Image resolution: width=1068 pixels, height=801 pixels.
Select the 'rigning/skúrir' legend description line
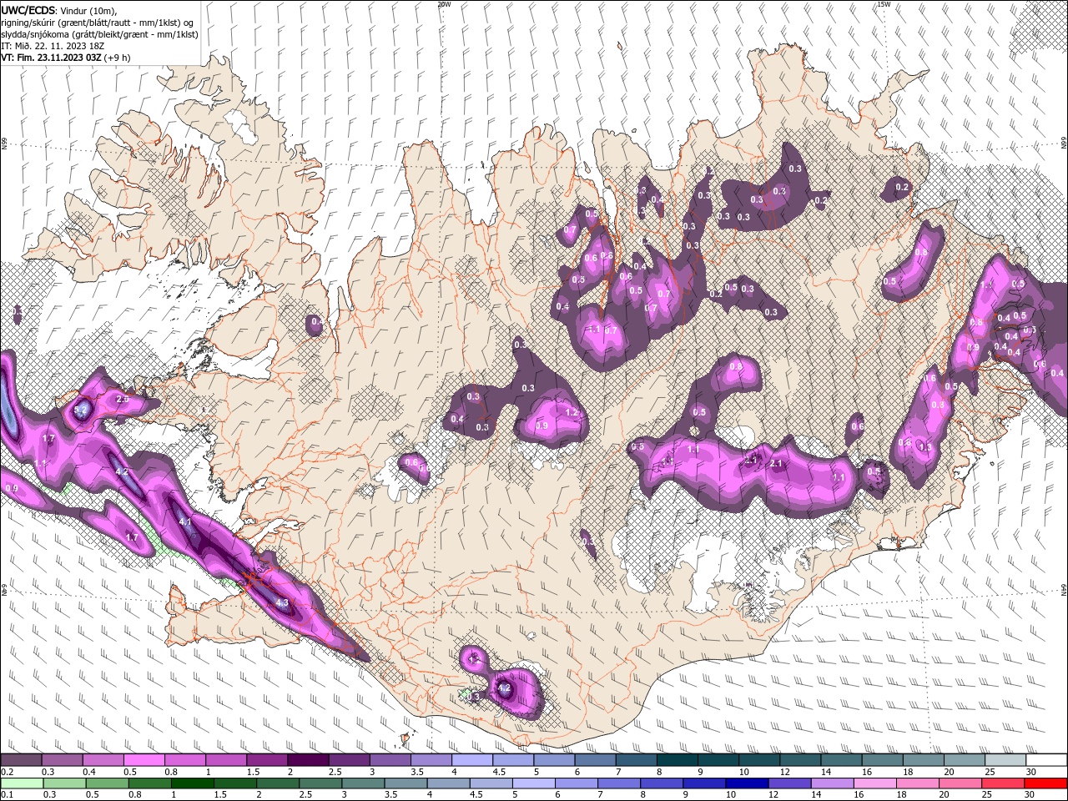coord(98,22)
